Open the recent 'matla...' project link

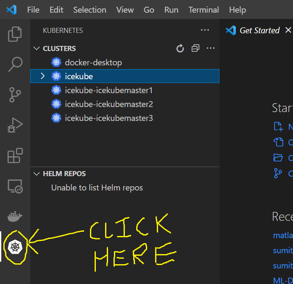pos(283,235)
